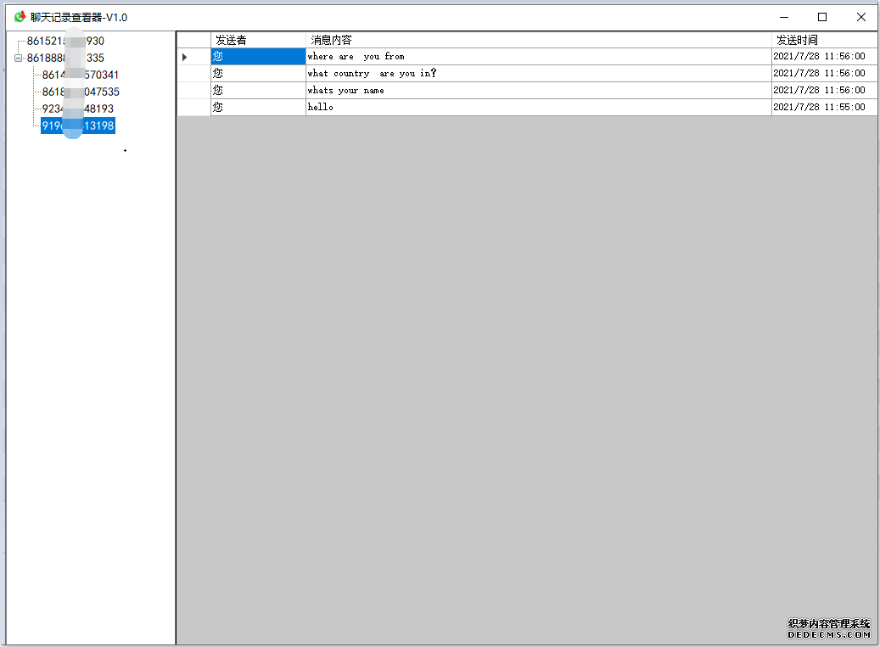This screenshot has height=647, width=880.
Task: Click the 发送时间 column header
Action: [824, 40]
